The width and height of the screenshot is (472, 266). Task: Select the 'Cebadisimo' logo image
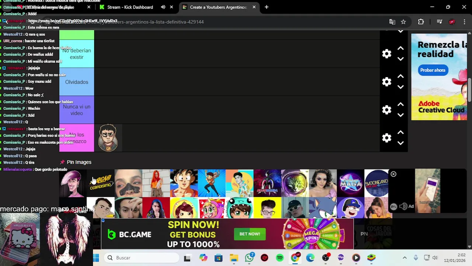coord(100,183)
